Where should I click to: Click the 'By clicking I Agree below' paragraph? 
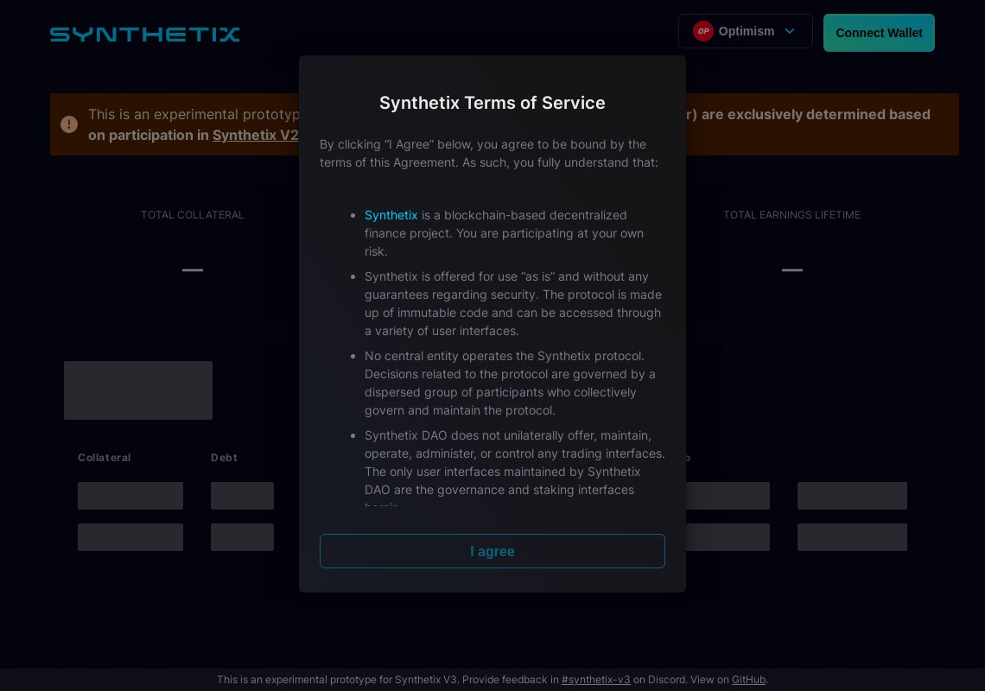(489, 153)
